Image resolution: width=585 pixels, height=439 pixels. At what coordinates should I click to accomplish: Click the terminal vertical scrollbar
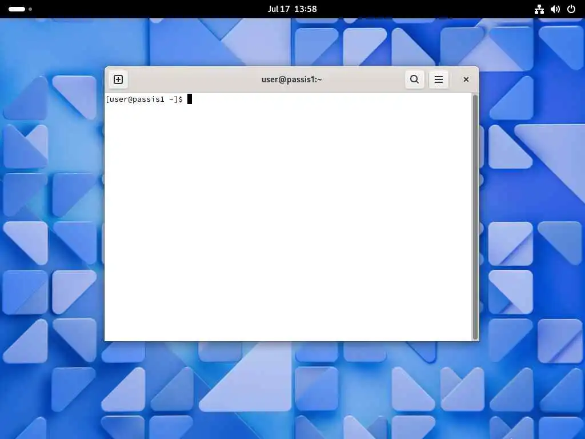(x=475, y=217)
